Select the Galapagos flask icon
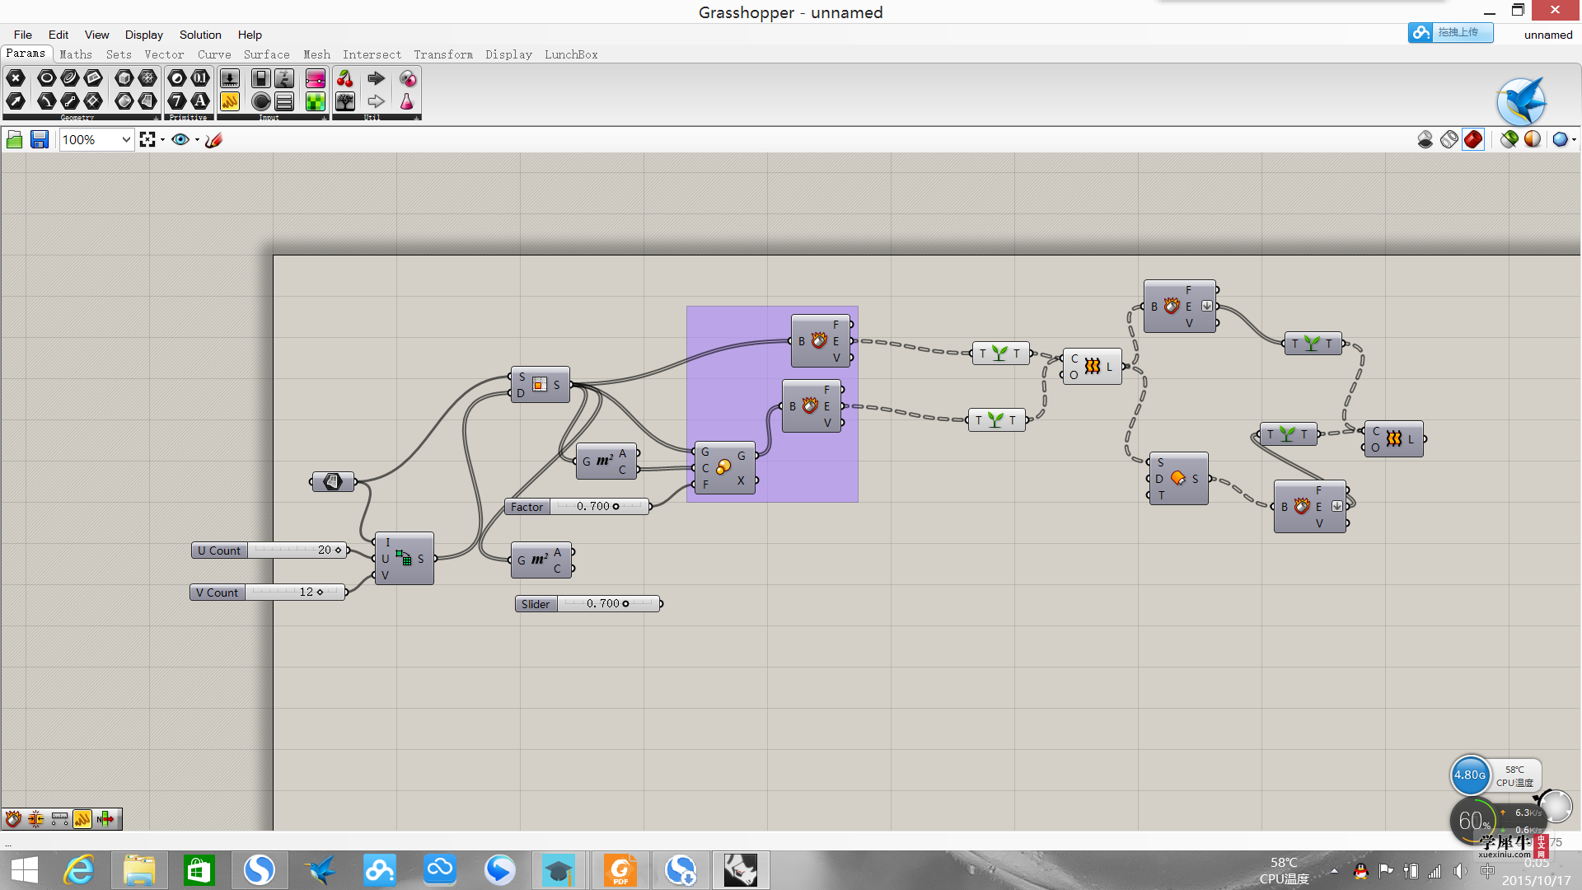Image resolution: width=1582 pixels, height=890 pixels. coord(407,101)
